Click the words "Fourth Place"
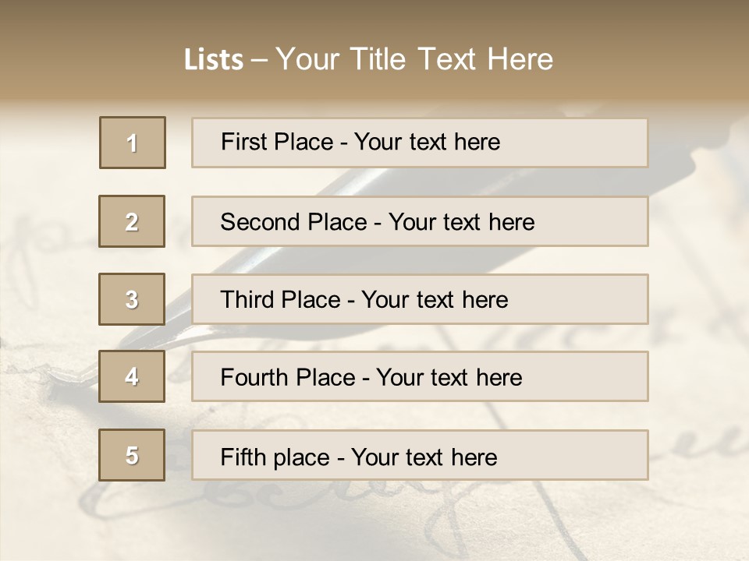This screenshot has height=561, width=749. pos(287,378)
